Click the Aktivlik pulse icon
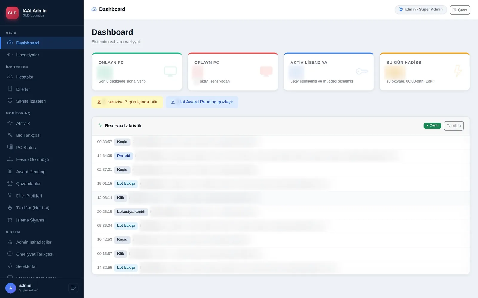The image size is (478, 298). point(10,123)
